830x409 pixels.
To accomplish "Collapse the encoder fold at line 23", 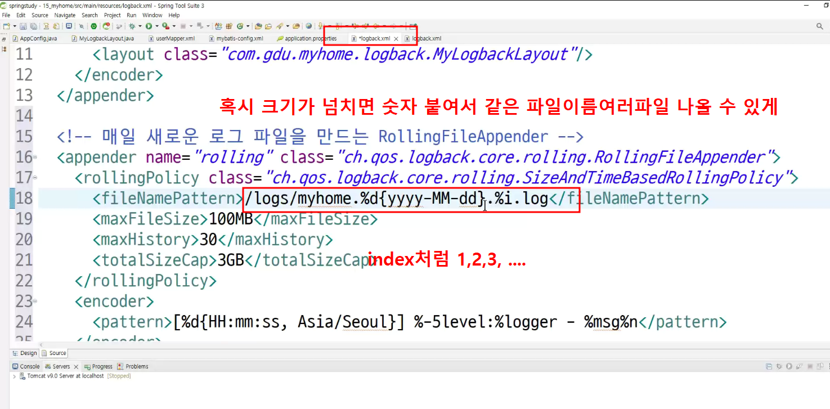I will (x=35, y=302).
